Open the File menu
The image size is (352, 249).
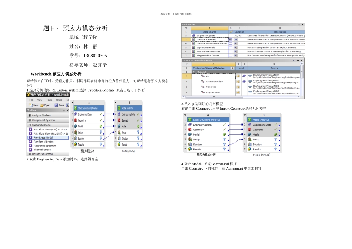(x=31, y=100)
